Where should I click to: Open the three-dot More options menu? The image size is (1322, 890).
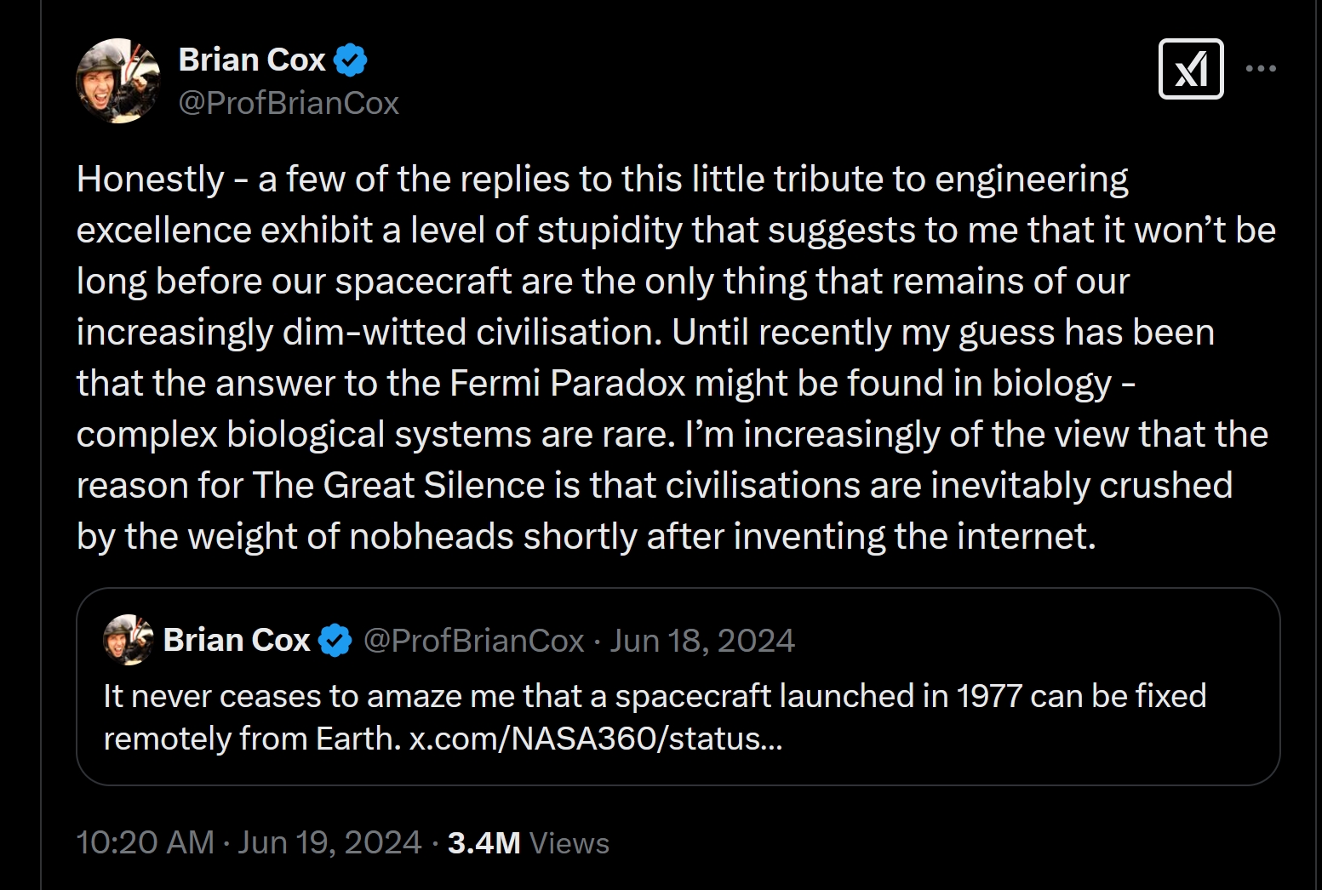(x=1261, y=69)
